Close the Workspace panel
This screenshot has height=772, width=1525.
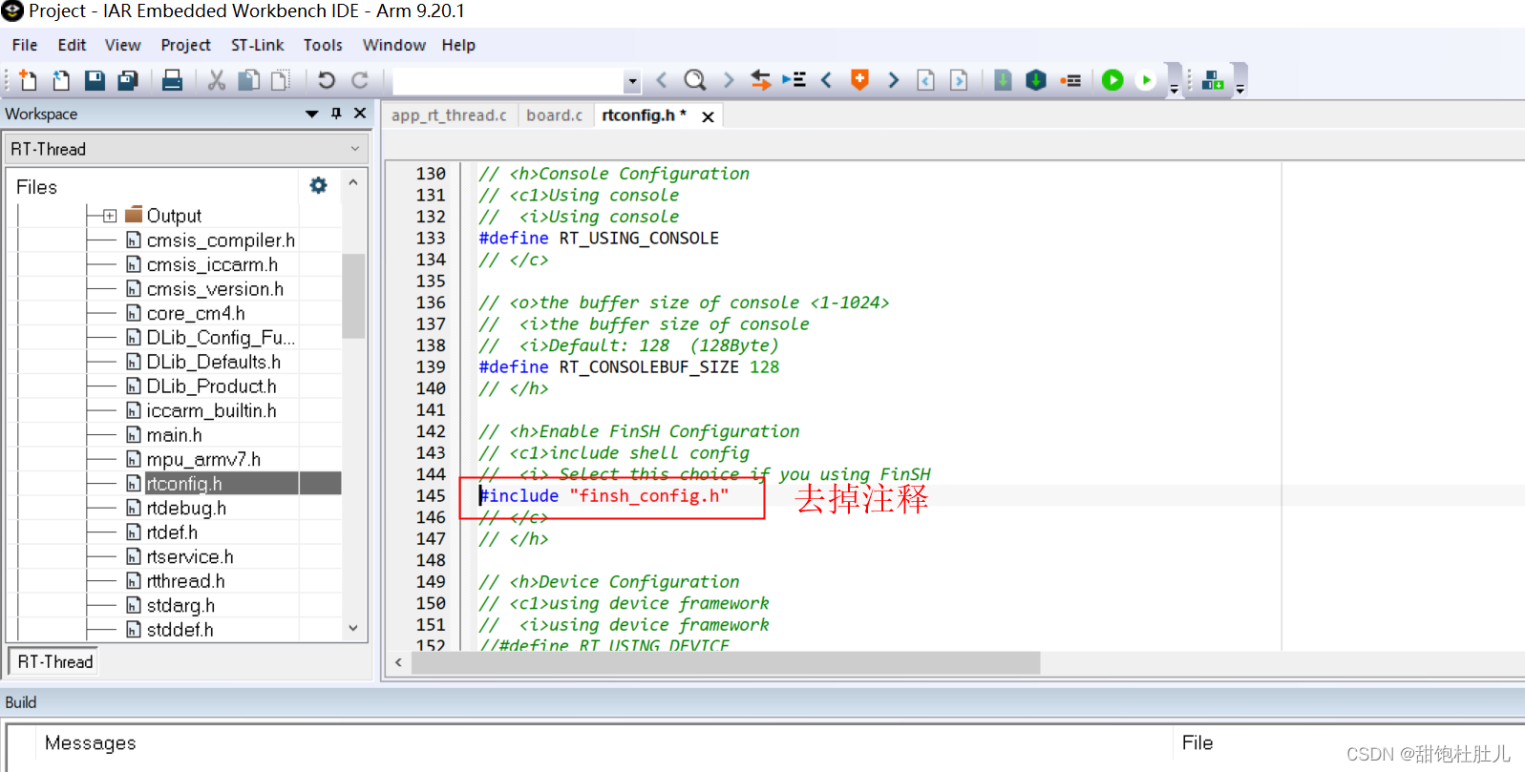click(x=360, y=114)
